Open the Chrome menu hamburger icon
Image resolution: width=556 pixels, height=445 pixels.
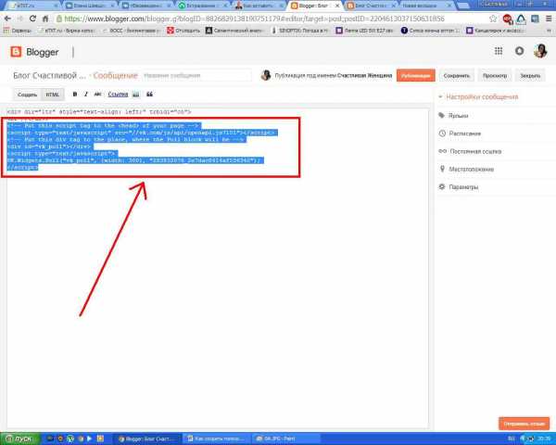[x=549, y=19]
